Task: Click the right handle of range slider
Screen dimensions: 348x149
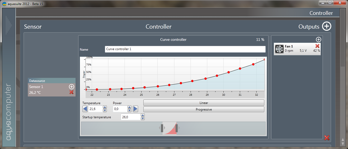Action: (177, 128)
